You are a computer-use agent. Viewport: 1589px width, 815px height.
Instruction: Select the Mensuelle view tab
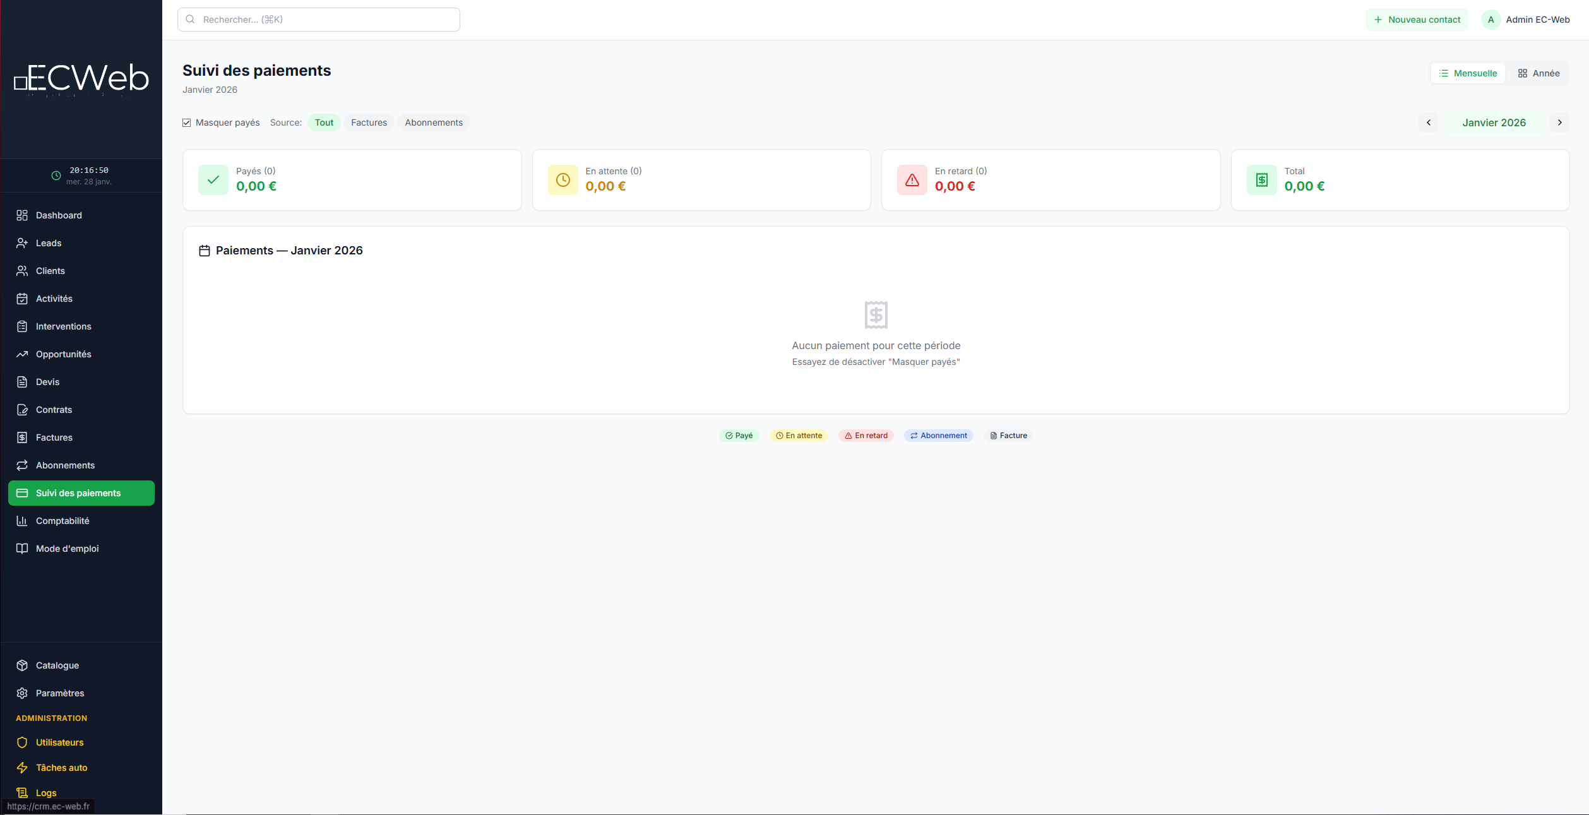click(1468, 73)
